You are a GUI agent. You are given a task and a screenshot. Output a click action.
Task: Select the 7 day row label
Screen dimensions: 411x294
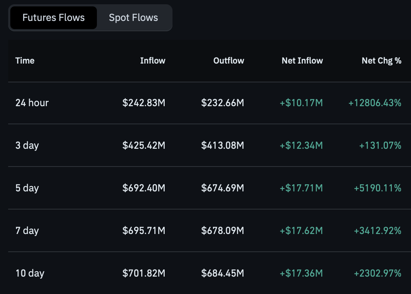[27, 231]
